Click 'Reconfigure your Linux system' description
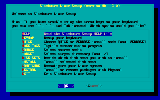The width and height of the screenshot is (160, 100). point(73,66)
